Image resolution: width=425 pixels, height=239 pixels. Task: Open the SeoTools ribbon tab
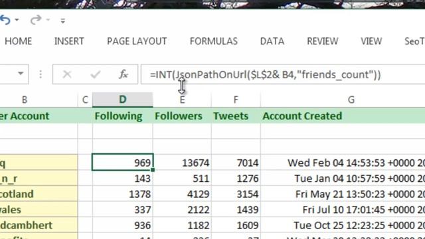(x=414, y=41)
